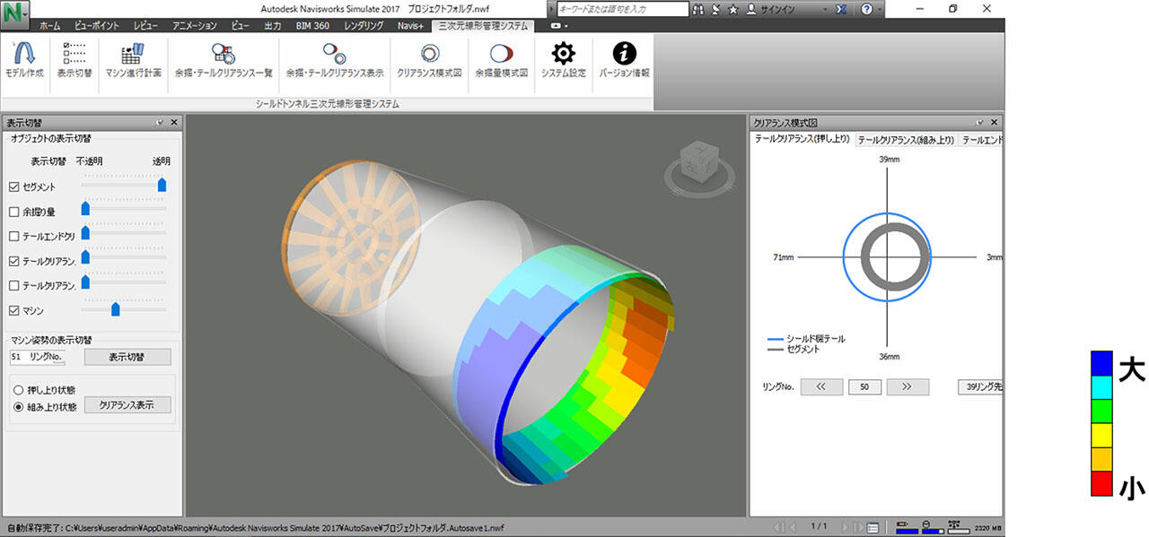Viewport: 1149px width, 537px height.
Task: Select the 組み上り状態 radio button
Action: (18, 406)
